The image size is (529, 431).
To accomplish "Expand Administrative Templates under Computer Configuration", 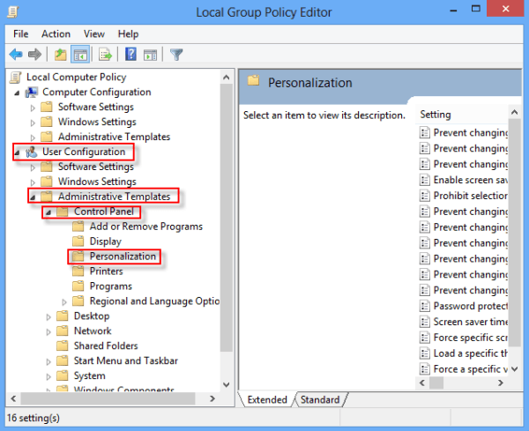I will click(33, 137).
